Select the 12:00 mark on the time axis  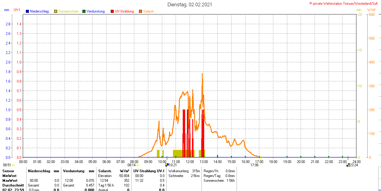[190, 162]
